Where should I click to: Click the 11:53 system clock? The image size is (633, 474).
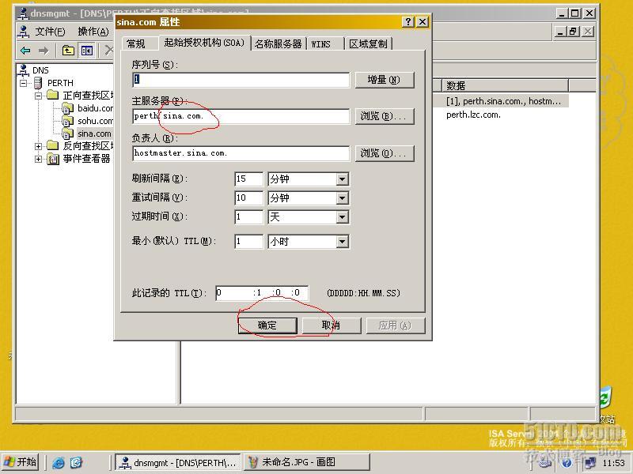click(x=614, y=463)
